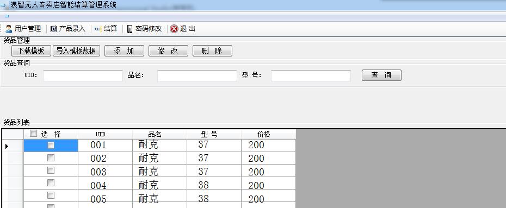Check the checkbox in row 005
This screenshot has width=506, height=208.
click(x=51, y=196)
